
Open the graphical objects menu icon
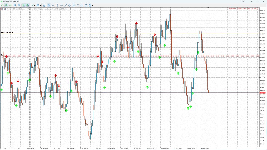point(90,5)
